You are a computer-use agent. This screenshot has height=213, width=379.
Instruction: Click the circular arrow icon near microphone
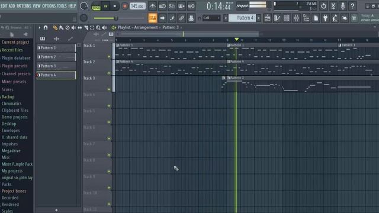click(323, 6)
